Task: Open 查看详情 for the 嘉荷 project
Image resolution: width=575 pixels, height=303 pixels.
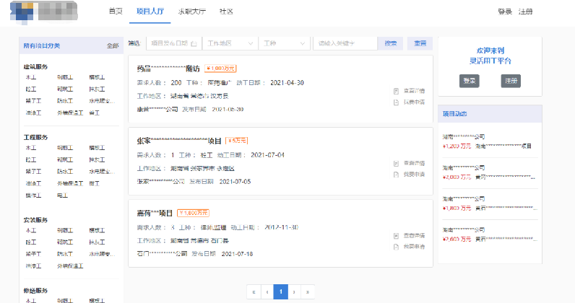Action: [x=396, y=235]
